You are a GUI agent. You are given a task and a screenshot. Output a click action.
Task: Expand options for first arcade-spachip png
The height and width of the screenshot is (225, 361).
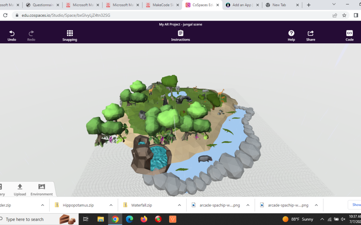248,205
